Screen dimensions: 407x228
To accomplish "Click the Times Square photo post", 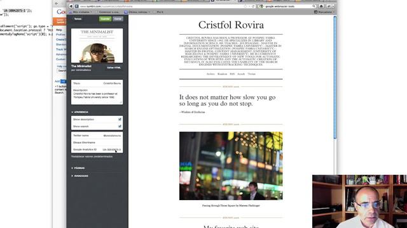I will pos(231,166).
